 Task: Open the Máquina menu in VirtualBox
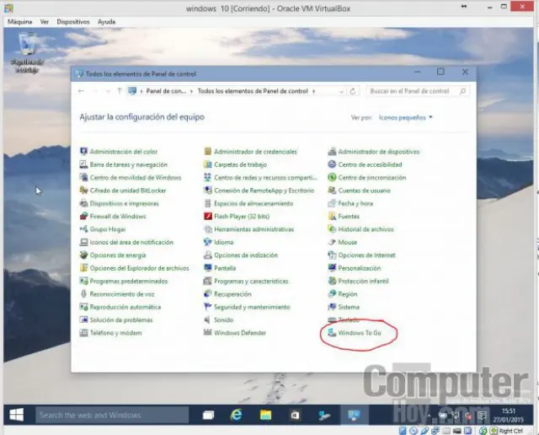point(19,21)
